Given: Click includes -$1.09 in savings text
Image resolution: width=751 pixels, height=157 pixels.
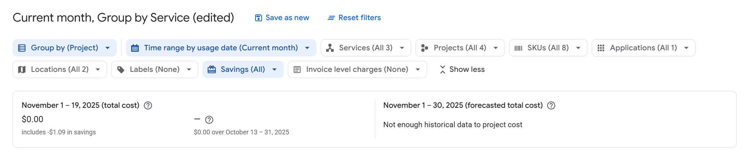Looking at the screenshot, I should tap(59, 132).
